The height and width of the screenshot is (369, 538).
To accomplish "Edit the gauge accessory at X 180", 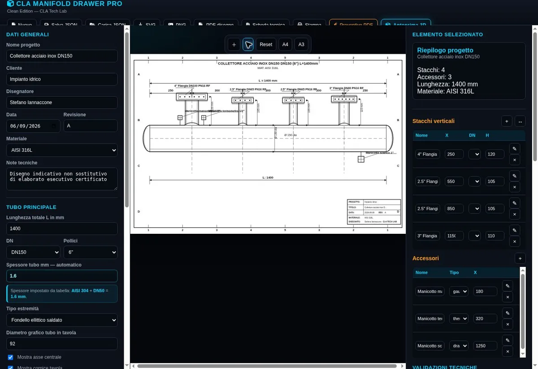I will (508, 286).
